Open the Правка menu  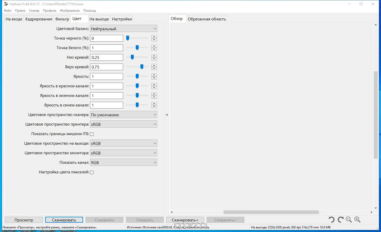20,11
